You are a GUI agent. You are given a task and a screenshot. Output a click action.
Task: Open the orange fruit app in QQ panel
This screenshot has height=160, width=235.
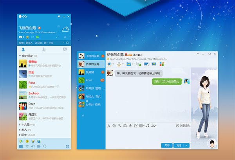tap(27, 141)
